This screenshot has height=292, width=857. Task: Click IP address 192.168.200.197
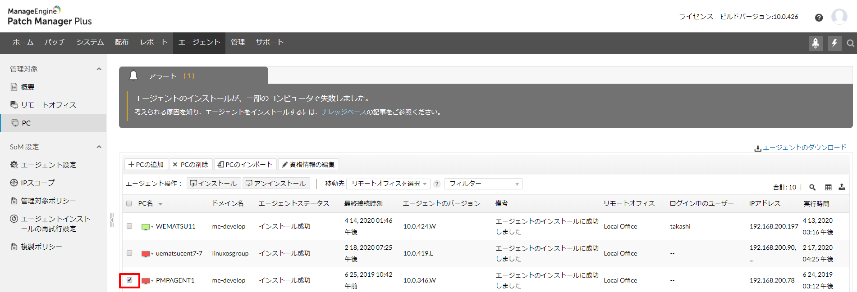coord(774,226)
